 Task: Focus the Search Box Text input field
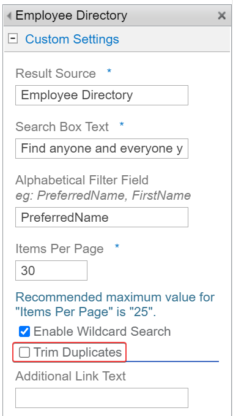click(102, 148)
